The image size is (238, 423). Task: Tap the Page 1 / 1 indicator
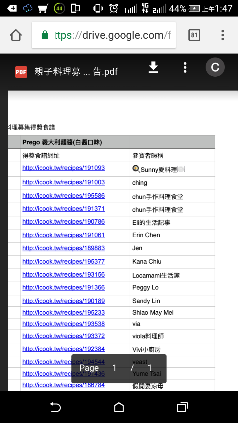coord(119,368)
